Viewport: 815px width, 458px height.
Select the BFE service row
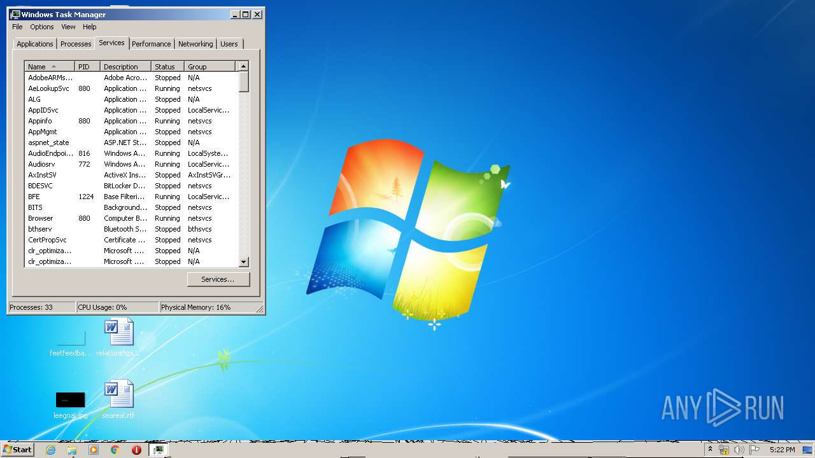[x=131, y=197]
